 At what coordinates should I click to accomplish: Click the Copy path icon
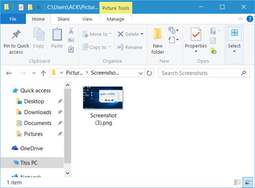(71, 40)
